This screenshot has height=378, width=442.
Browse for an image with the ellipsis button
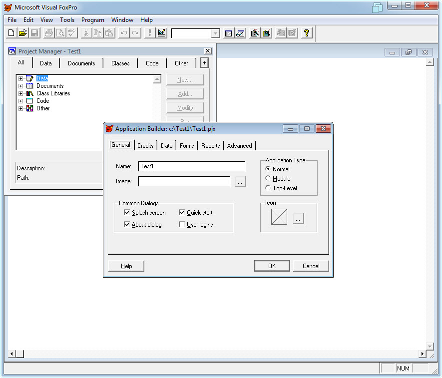tap(240, 182)
